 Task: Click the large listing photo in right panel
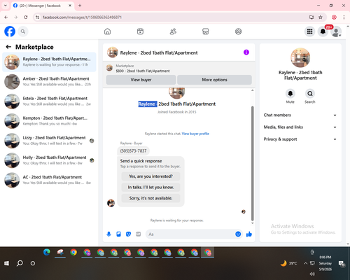click(300, 57)
